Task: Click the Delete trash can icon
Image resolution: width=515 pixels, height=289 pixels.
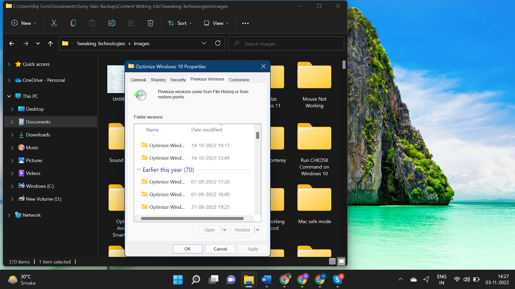Action: point(150,23)
